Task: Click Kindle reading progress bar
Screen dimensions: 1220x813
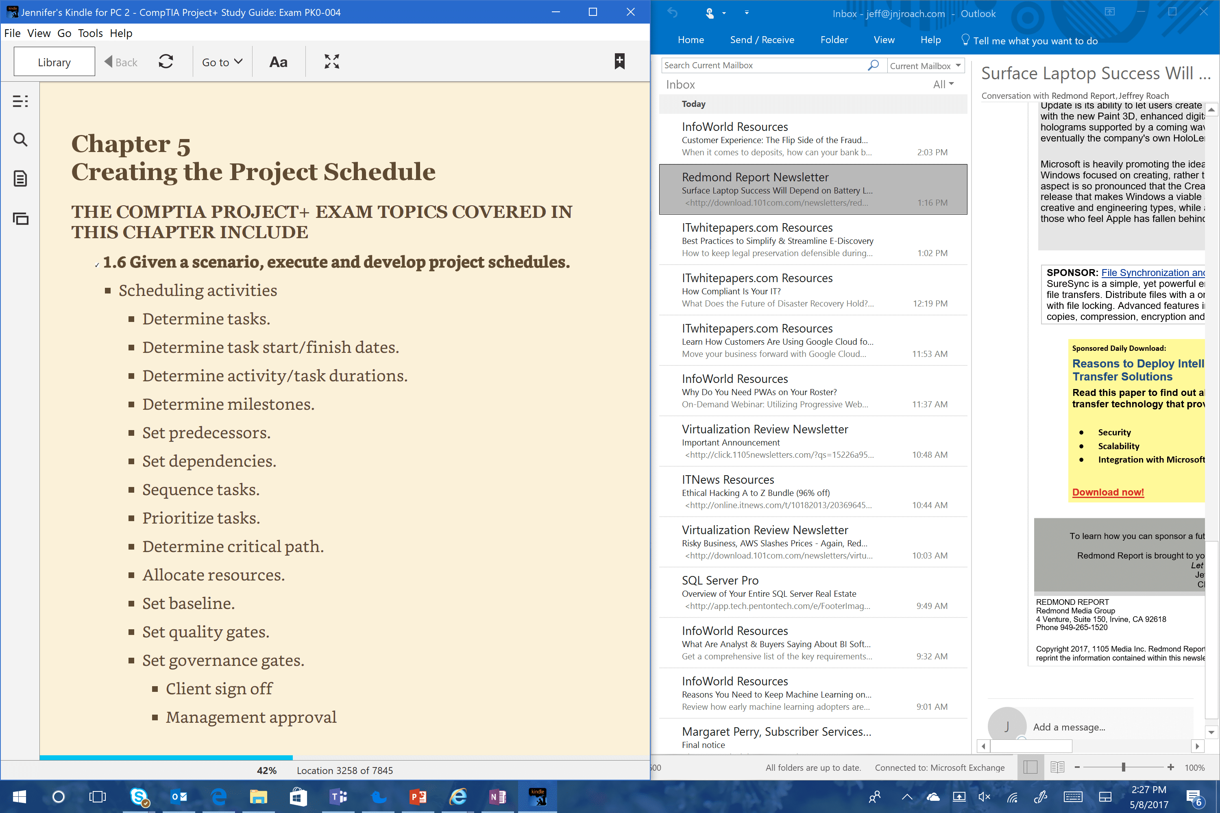Action: (344, 758)
